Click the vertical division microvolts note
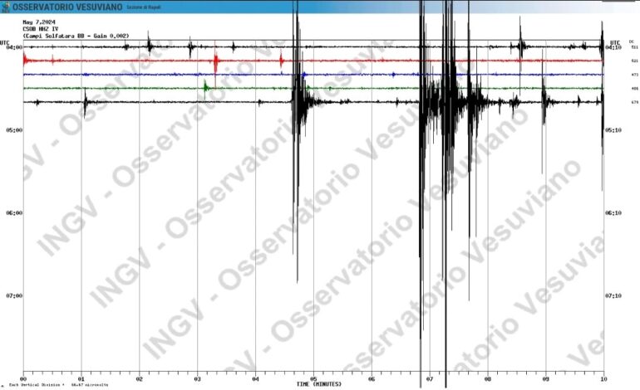Screen dimensions: 640x390 pos(52,386)
